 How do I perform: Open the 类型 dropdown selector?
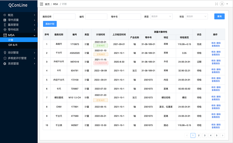tap(161, 16)
